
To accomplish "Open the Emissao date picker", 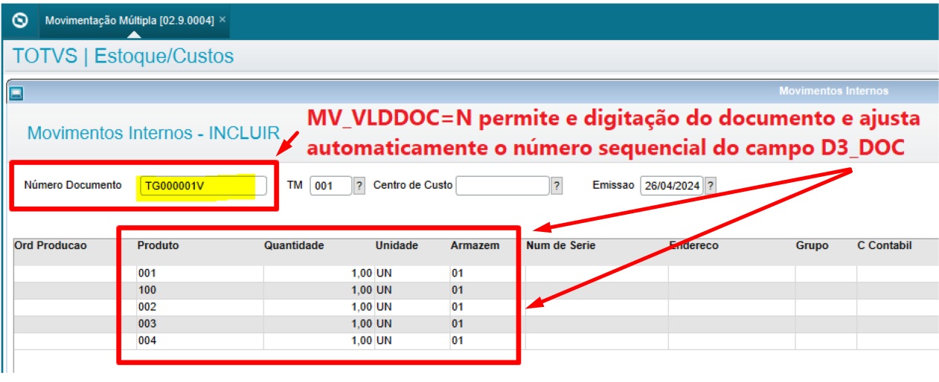I will (711, 186).
